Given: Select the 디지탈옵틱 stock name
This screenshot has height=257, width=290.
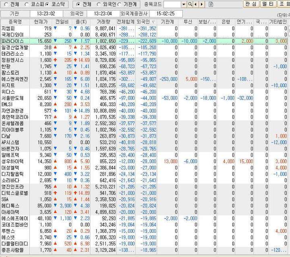Looking at the screenshot, I should click(x=12, y=174).
